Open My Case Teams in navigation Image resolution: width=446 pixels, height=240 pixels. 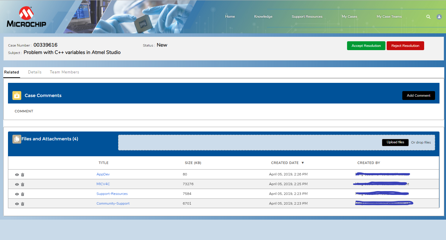(x=389, y=17)
